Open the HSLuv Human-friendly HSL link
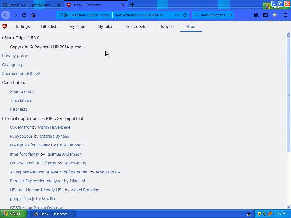 click(37, 190)
